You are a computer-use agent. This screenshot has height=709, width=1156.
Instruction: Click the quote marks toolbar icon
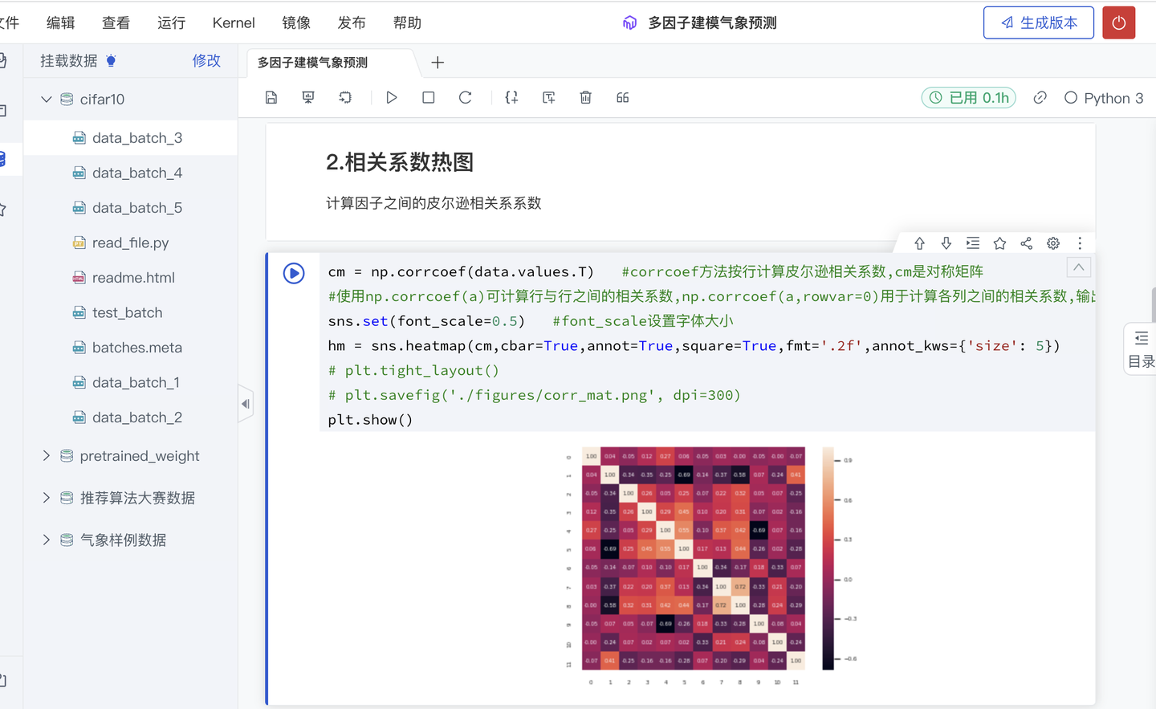[x=623, y=97]
